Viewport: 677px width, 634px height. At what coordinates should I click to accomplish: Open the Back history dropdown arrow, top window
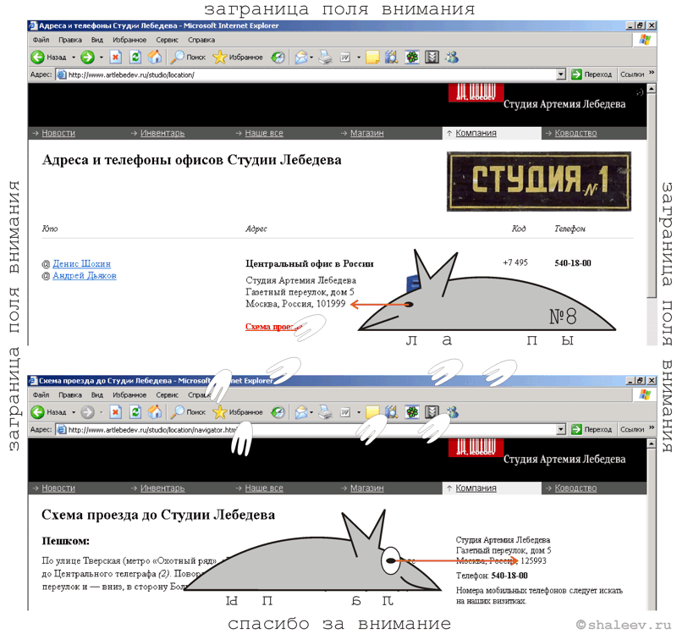point(74,57)
